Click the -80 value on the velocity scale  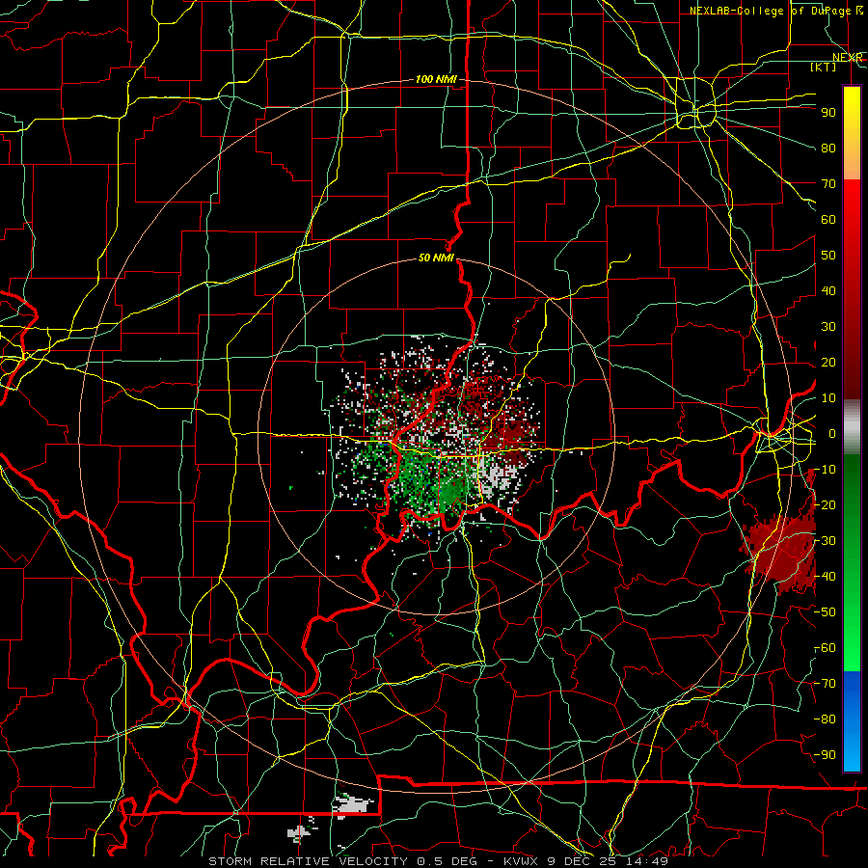pyautogui.click(x=825, y=719)
